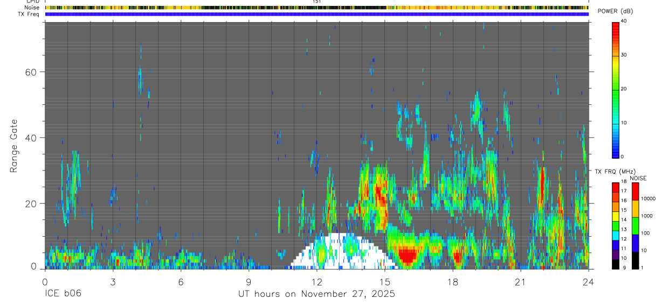Click the POWER (dB) gradient colorbar
The height and width of the screenshot is (305, 662).
pyautogui.click(x=616, y=89)
